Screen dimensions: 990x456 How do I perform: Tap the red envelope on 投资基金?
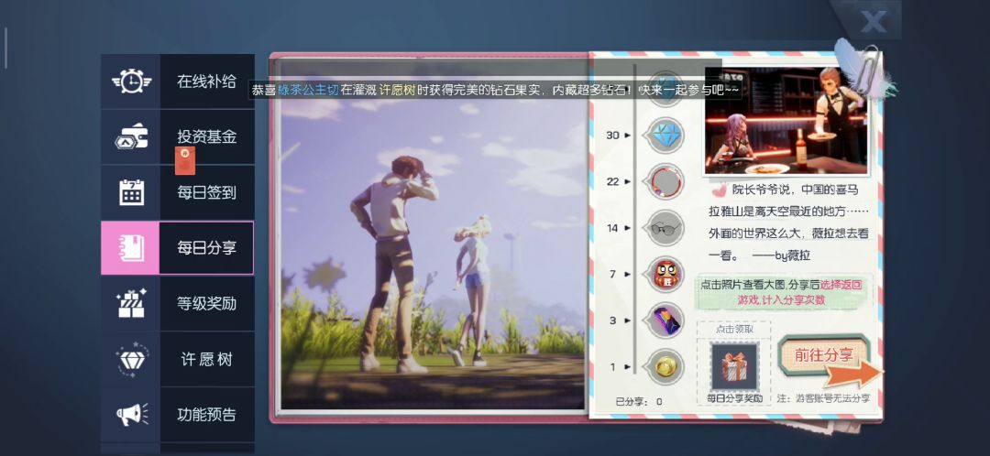click(185, 160)
